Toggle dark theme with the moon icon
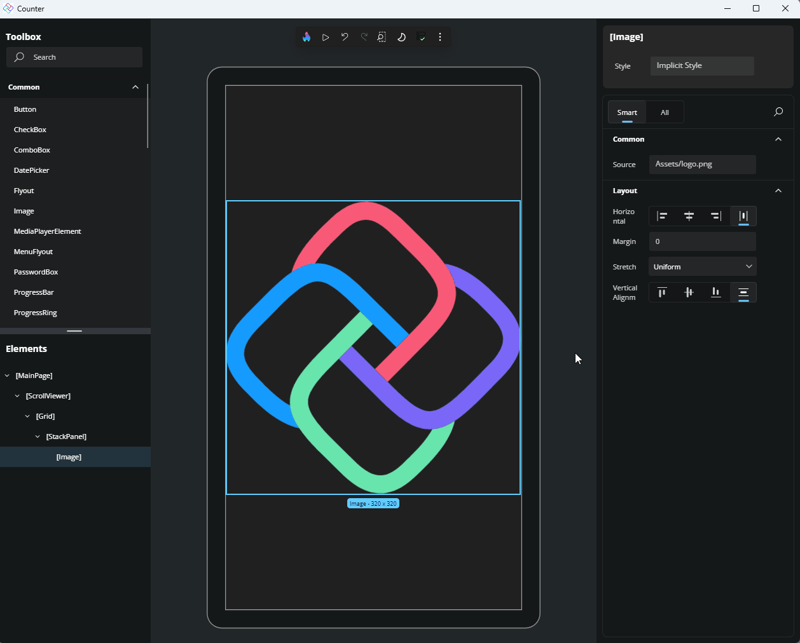The height and width of the screenshot is (643, 800). click(x=401, y=37)
